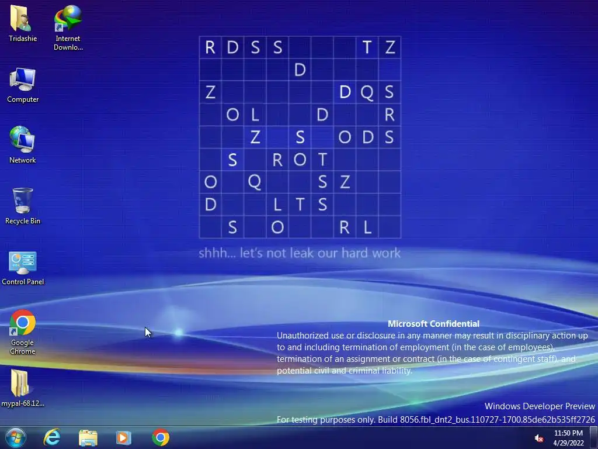Select the Network desktop icon
Screen dimensions: 598x449
coord(22,140)
